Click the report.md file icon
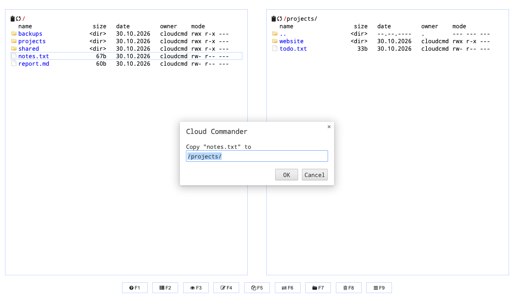The image size is (514, 307). click(x=14, y=64)
